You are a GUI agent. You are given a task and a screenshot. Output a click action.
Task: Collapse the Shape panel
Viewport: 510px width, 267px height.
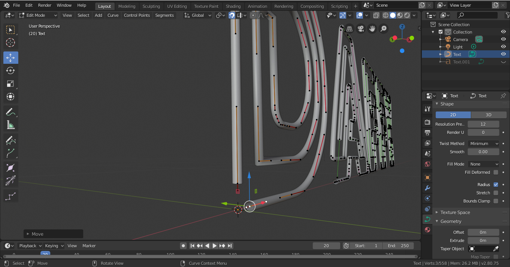point(447,104)
